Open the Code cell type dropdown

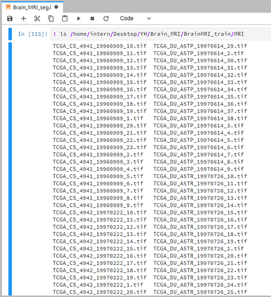[135, 18]
